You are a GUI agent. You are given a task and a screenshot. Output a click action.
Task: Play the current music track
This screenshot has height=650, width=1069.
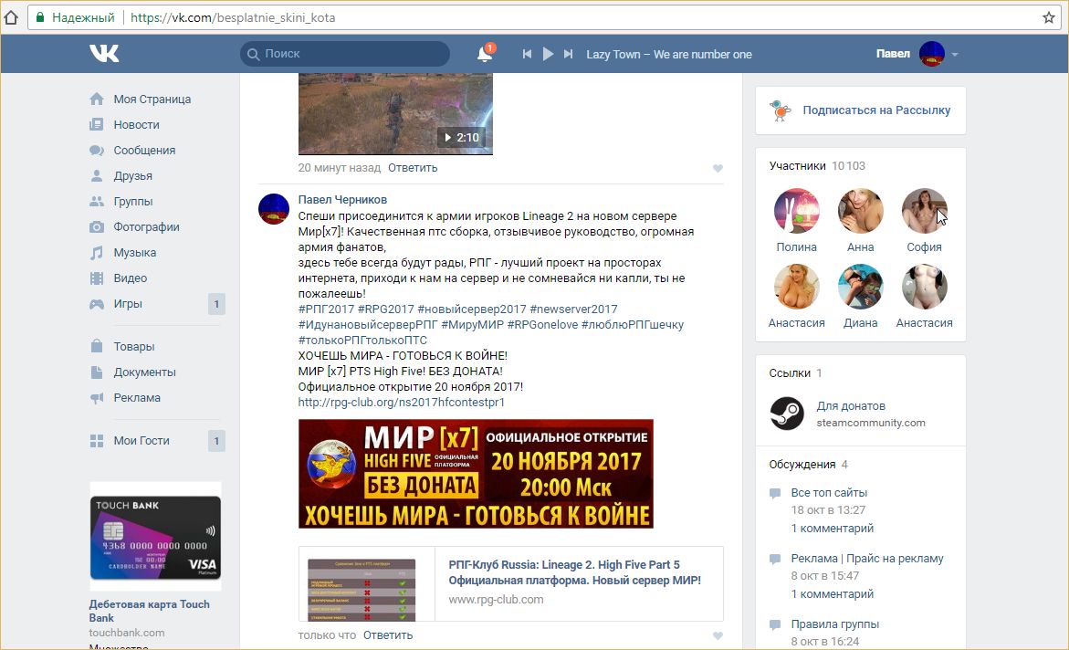click(548, 55)
